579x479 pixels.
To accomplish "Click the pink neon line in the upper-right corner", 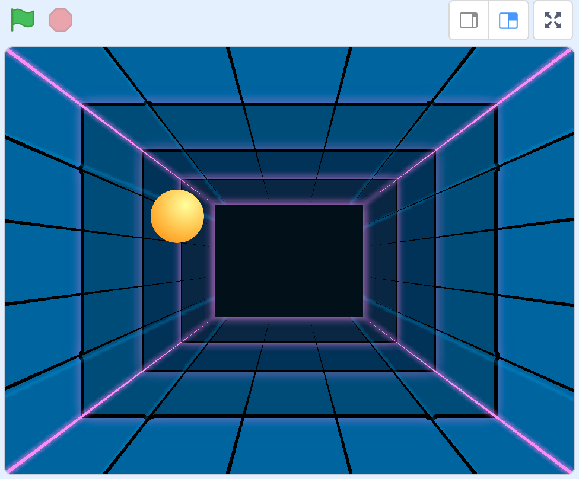I will coord(534,77).
